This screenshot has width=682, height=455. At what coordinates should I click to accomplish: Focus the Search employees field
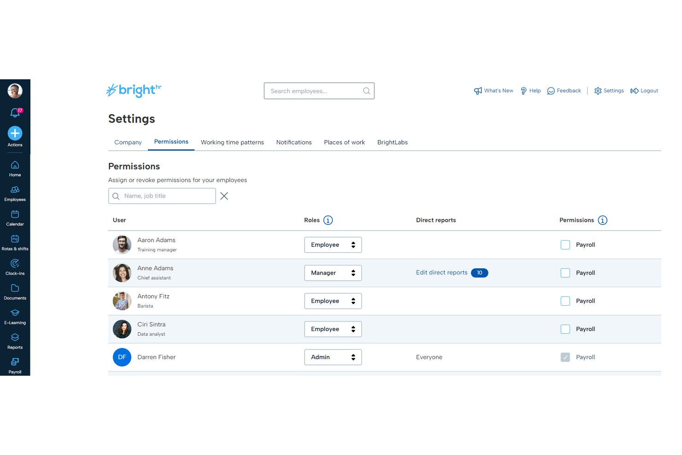pyautogui.click(x=319, y=91)
